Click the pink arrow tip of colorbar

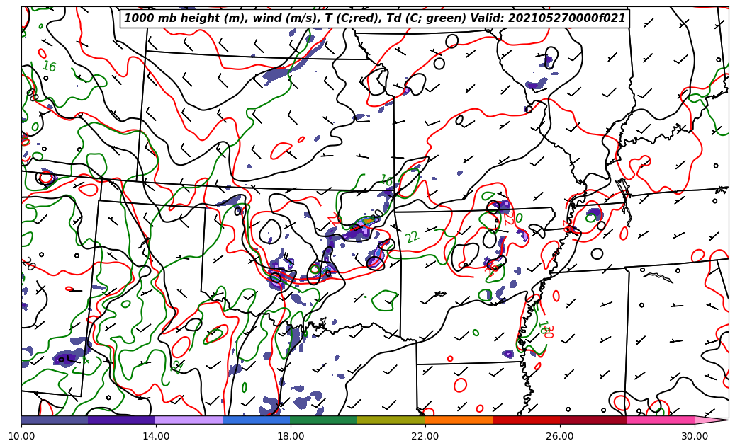point(711,420)
